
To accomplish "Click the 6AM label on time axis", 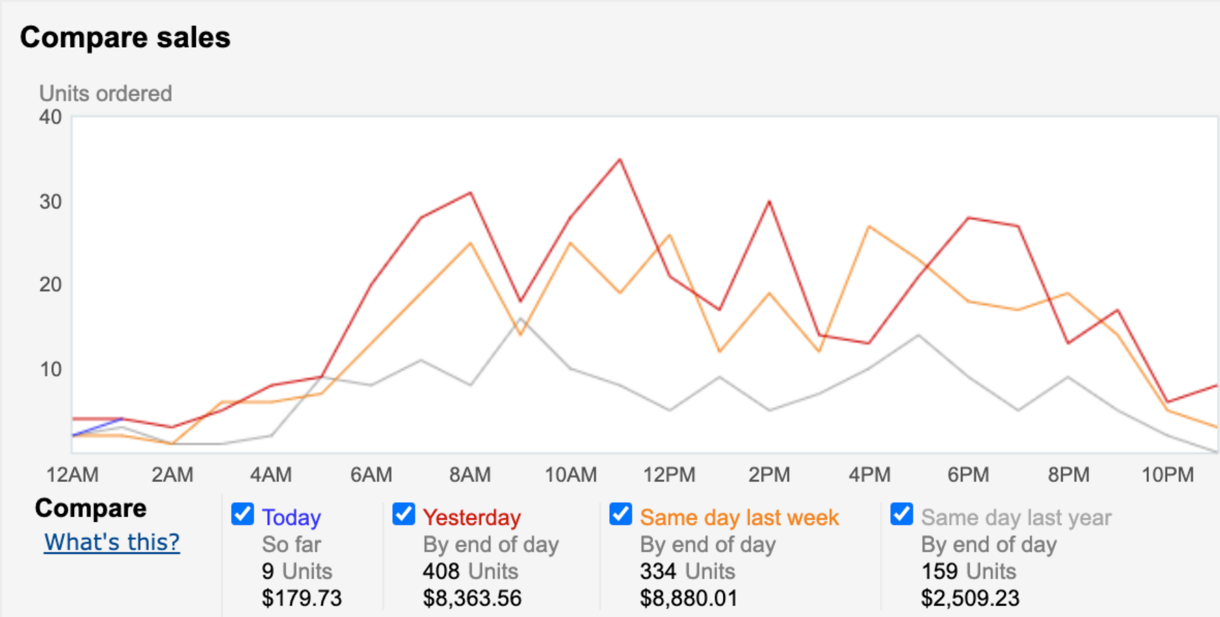I will point(371,475).
